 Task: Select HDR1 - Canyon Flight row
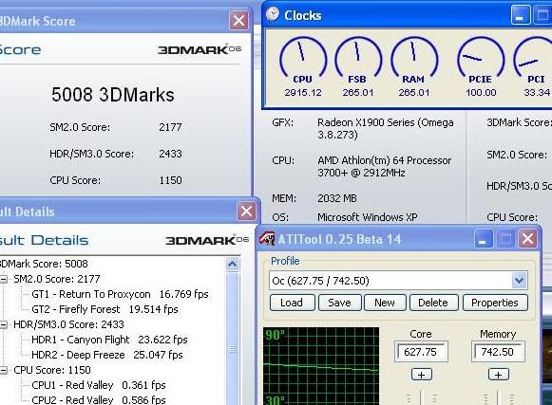(x=109, y=340)
